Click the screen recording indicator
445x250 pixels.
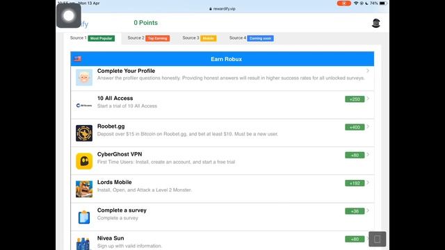pyautogui.click(x=343, y=3)
